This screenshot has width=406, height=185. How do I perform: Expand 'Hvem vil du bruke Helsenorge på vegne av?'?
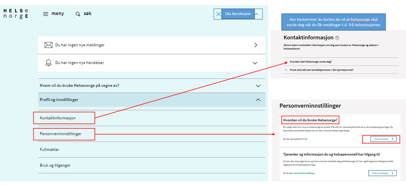point(152,86)
